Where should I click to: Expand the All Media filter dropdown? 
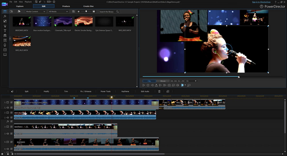pyautogui.click(x=58, y=11)
